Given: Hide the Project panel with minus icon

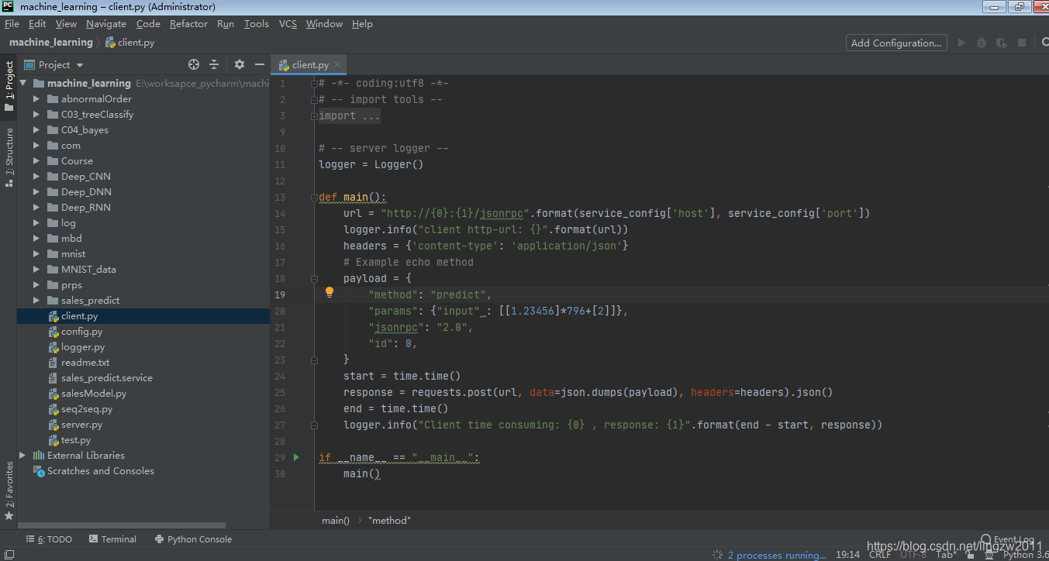Looking at the screenshot, I should (x=260, y=64).
